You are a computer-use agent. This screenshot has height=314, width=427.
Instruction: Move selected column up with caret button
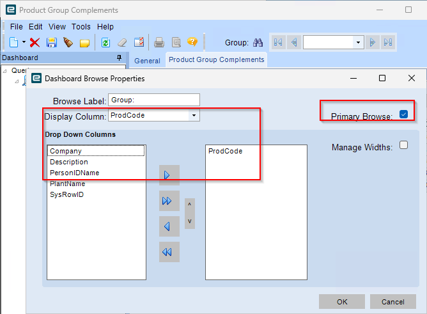pos(190,205)
